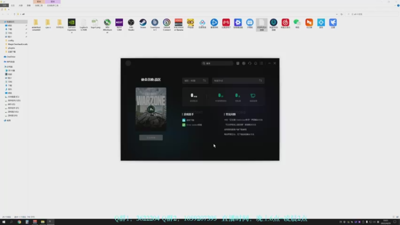The image size is (400, 225).
Task: Select the OBS Studio shortcut
Action: (x=131, y=25)
